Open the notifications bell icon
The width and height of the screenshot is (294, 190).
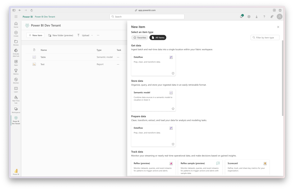[241, 17]
